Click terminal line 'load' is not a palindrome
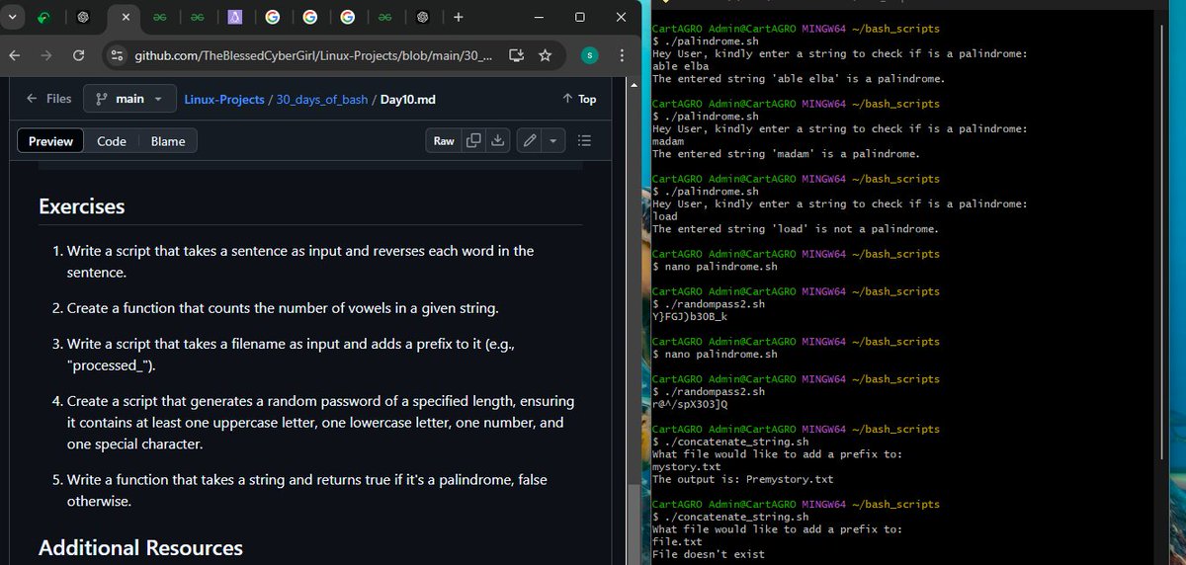 (x=795, y=229)
